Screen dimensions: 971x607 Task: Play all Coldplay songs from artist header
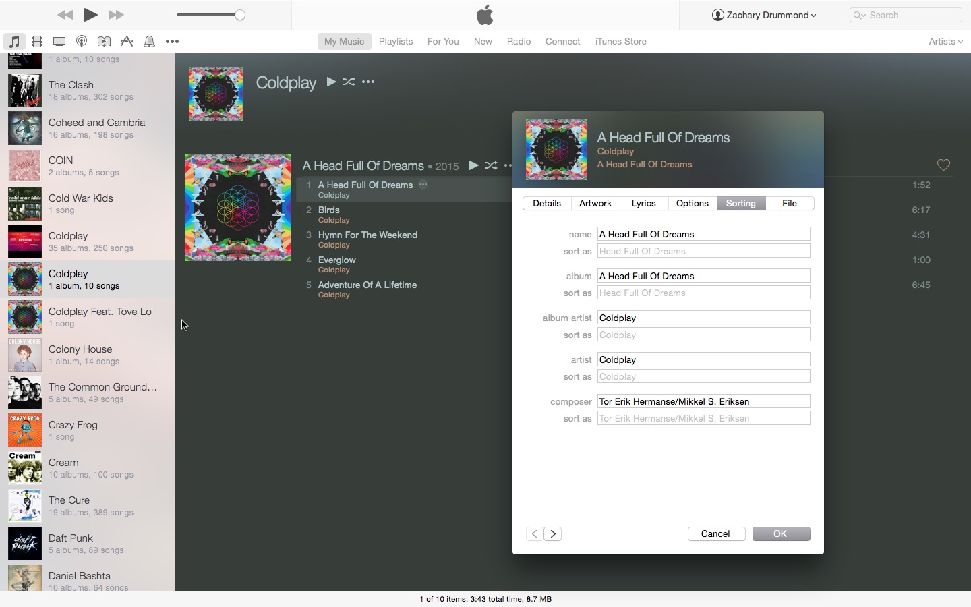[x=331, y=82]
